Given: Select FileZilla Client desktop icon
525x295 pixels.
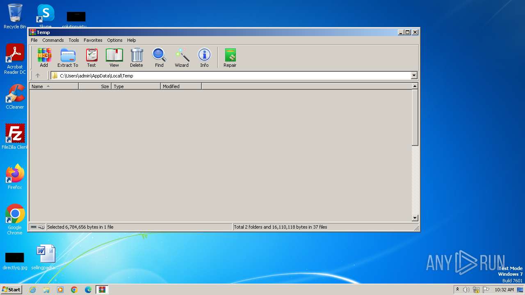Looking at the screenshot, I should [x=15, y=136].
